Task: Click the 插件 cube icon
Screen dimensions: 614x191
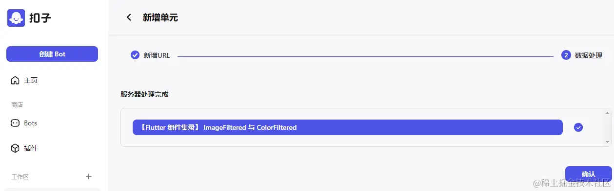Action: pyautogui.click(x=15, y=148)
